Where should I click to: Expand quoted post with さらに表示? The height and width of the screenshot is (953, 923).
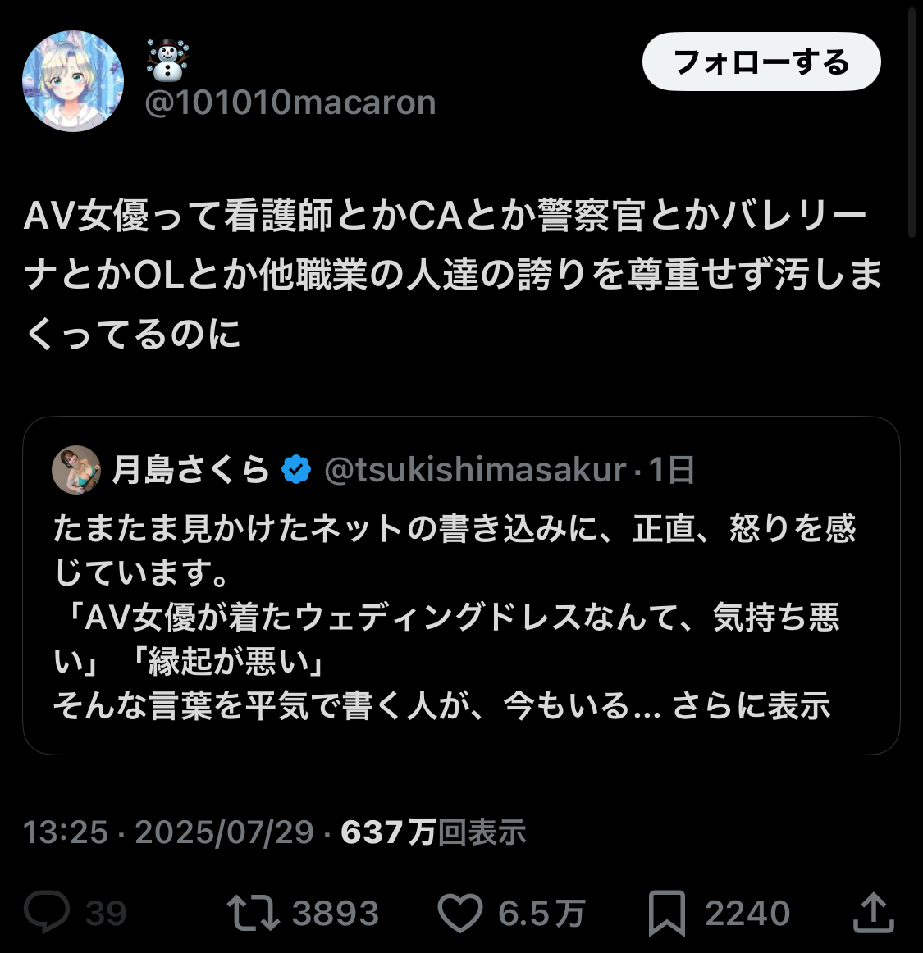(x=752, y=705)
